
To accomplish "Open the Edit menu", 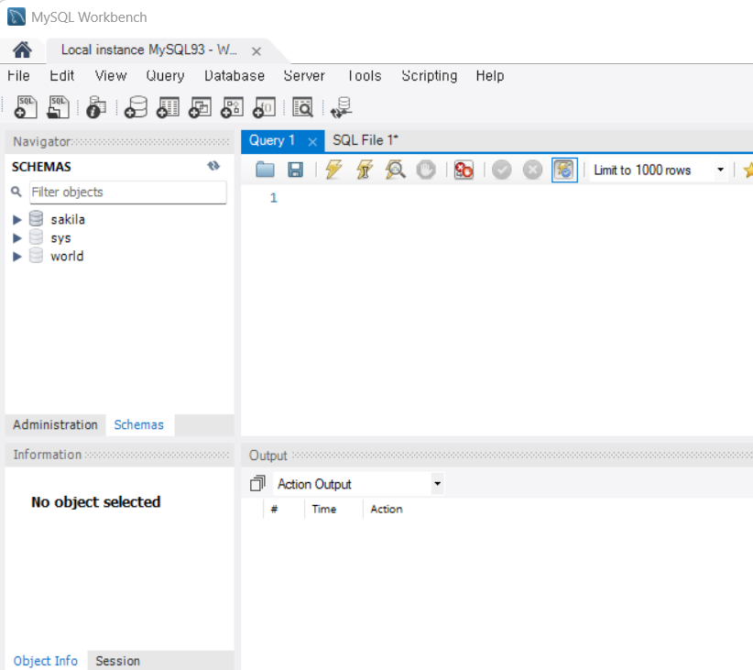I will pos(62,75).
